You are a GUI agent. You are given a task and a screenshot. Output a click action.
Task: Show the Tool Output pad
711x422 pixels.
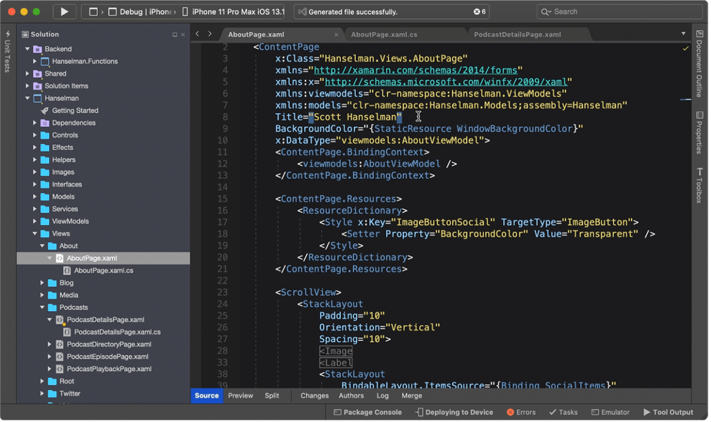(668, 412)
